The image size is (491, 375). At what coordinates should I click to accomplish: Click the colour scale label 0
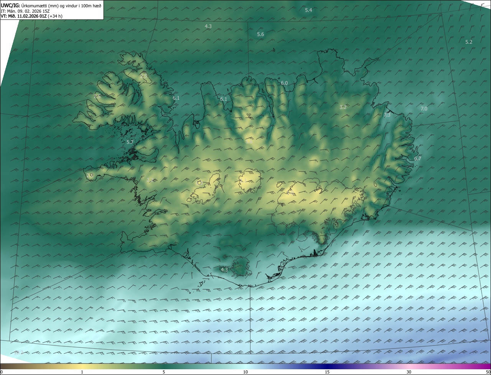[2, 372]
